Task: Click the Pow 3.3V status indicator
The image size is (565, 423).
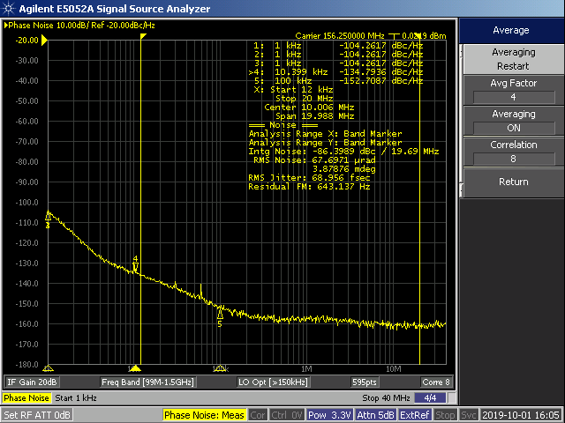Action: [329, 415]
